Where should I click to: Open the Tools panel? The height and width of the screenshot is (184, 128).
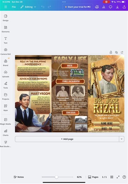point(6,85)
